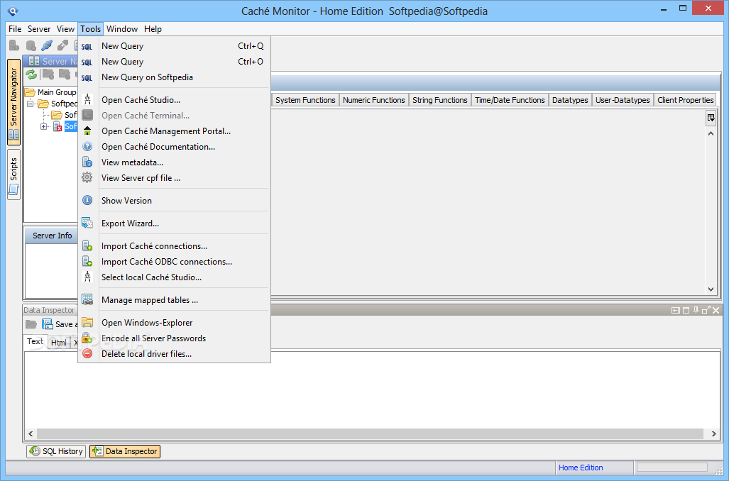Switch to String Functions tab

pyautogui.click(x=440, y=100)
